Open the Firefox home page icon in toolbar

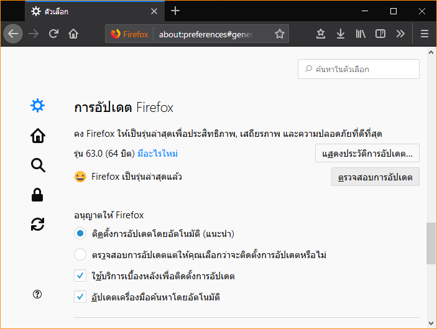point(73,34)
